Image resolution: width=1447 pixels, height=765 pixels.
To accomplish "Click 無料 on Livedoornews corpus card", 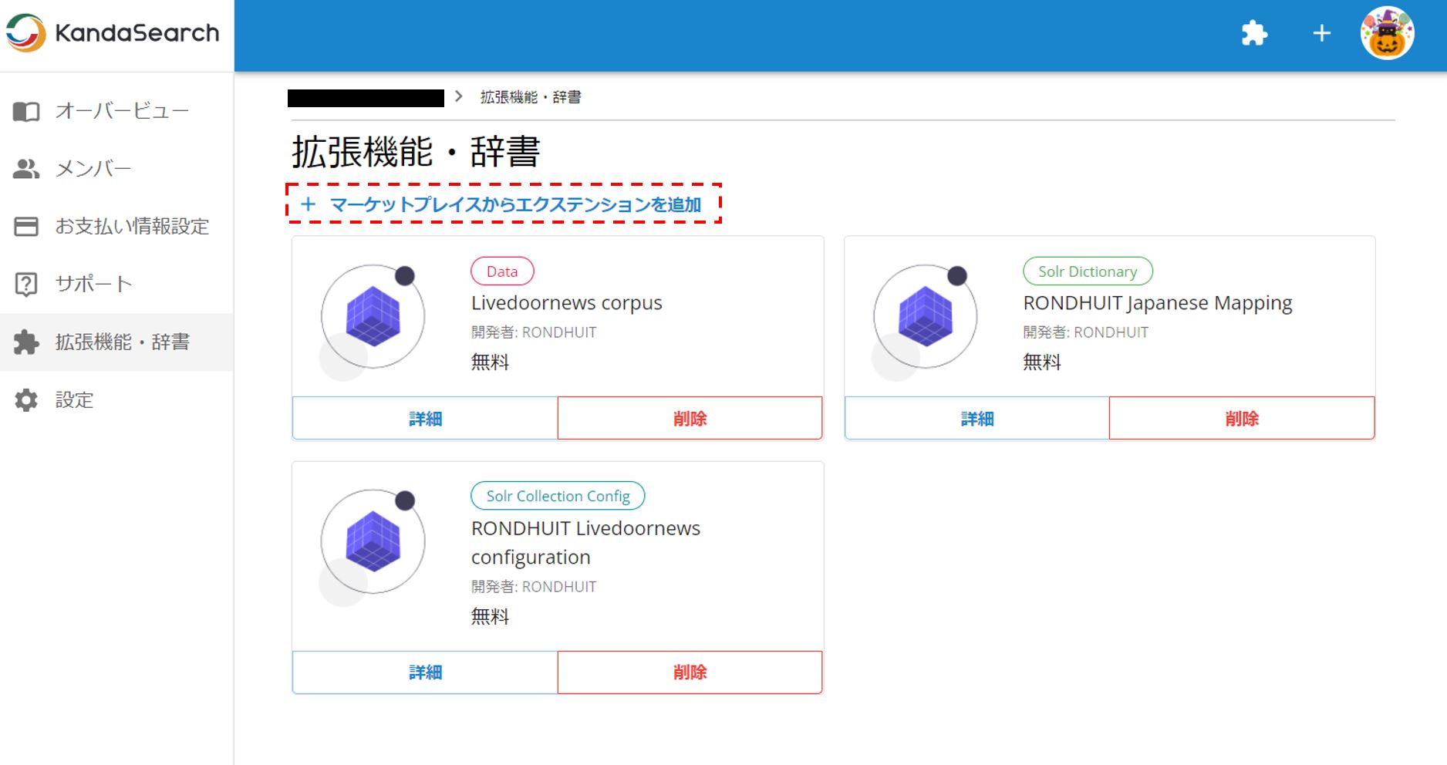I will [x=490, y=362].
